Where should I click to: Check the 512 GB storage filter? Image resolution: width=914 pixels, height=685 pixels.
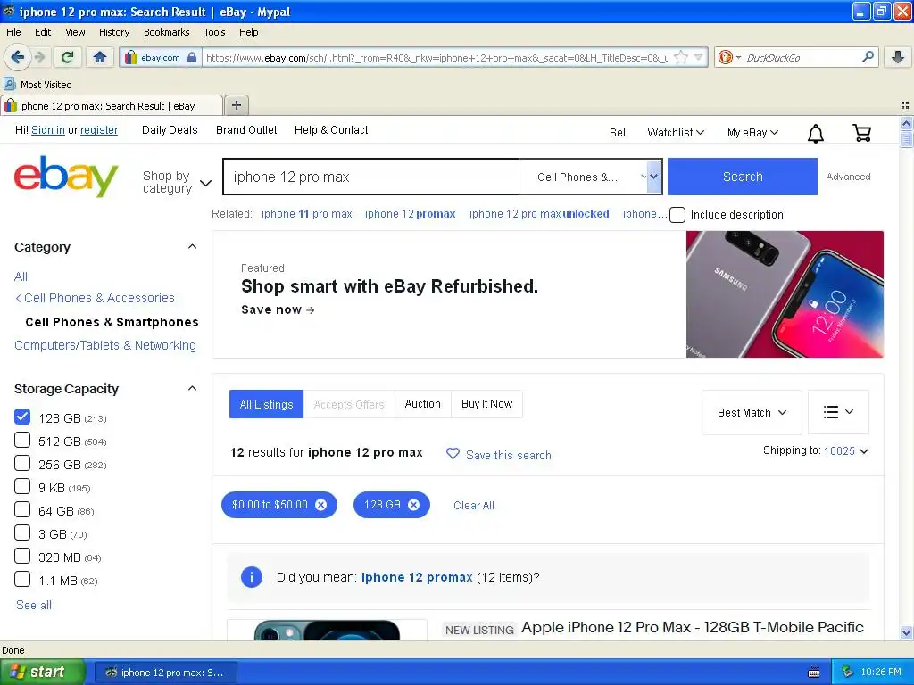click(22, 440)
